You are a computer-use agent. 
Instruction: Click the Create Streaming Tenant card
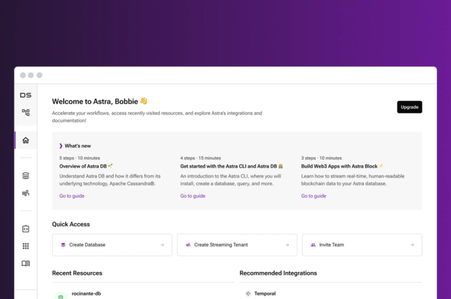click(x=237, y=245)
